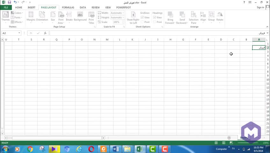The width and height of the screenshot is (270, 153).
Task: Toggle Sheet Right-to-Left direction
Action: click(133, 18)
